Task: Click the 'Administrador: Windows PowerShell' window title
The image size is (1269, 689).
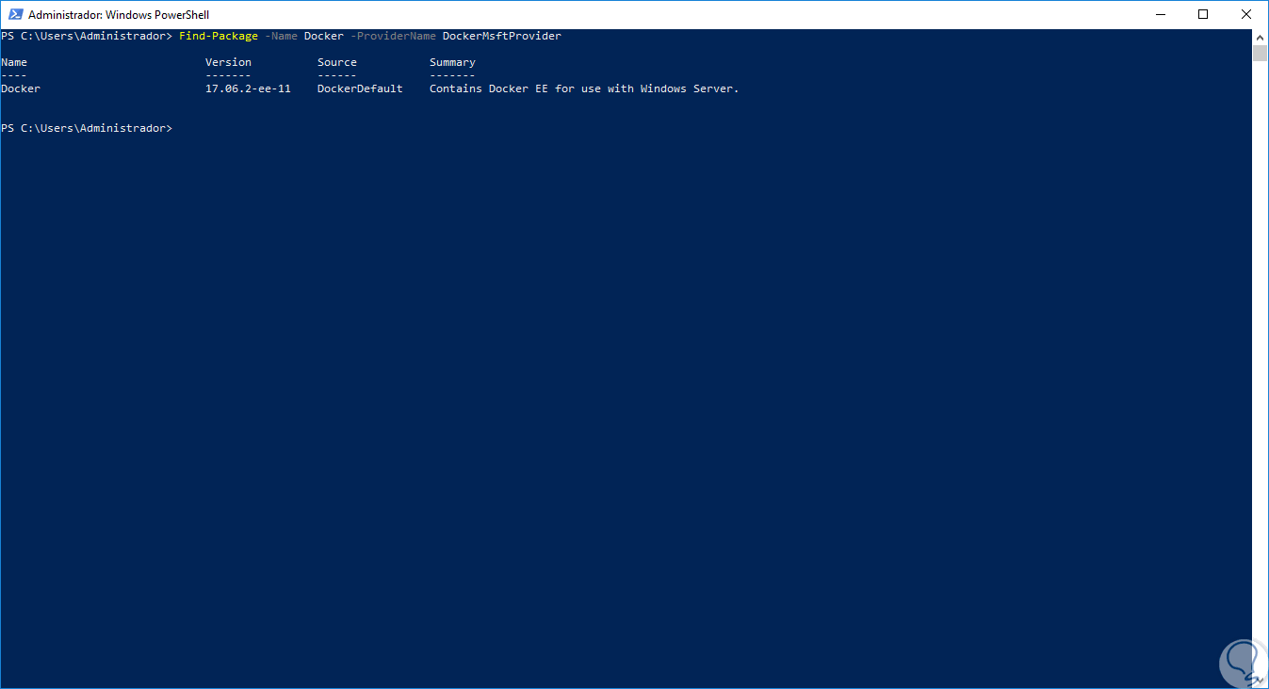Action: click(x=119, y=15)
